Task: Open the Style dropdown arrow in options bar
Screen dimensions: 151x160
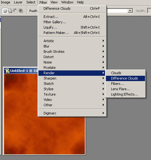Action: coord(130,11)
